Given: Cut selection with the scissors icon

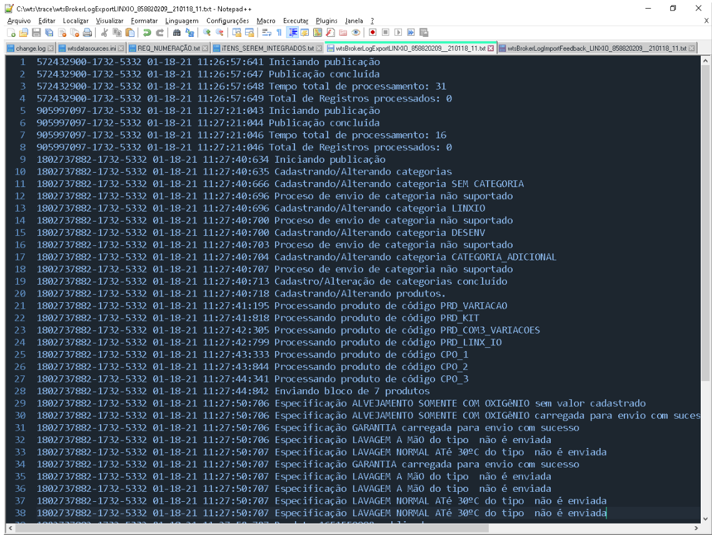Looking at the screenshot, I should (x=104, y=33).
